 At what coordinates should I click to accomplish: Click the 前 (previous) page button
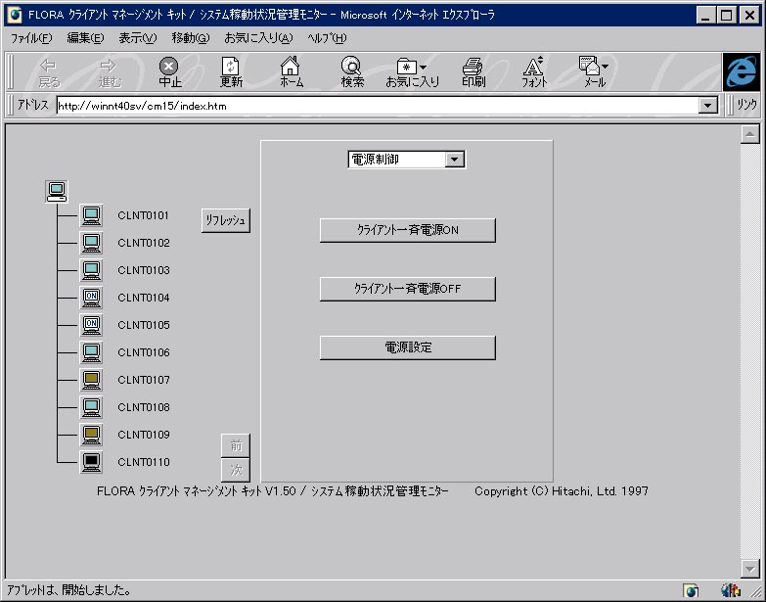(236, 445)
